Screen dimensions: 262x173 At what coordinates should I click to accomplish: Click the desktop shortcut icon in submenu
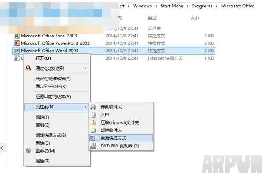point(93,138)
